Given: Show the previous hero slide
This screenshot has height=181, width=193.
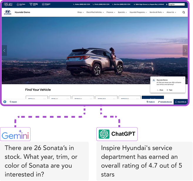Looking at the screenshot, I should 4,50.
